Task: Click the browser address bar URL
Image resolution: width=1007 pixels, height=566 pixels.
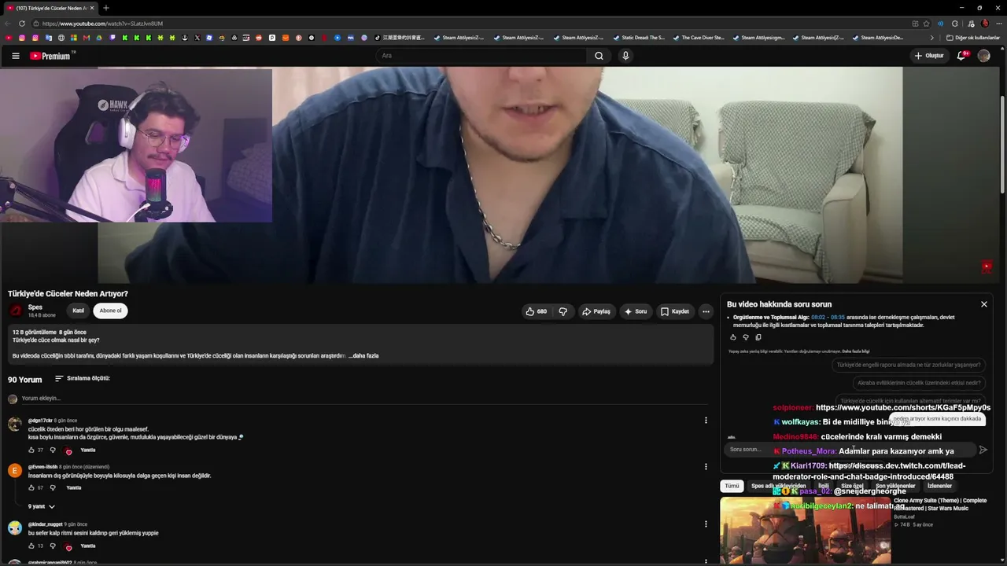Action: 103,24
